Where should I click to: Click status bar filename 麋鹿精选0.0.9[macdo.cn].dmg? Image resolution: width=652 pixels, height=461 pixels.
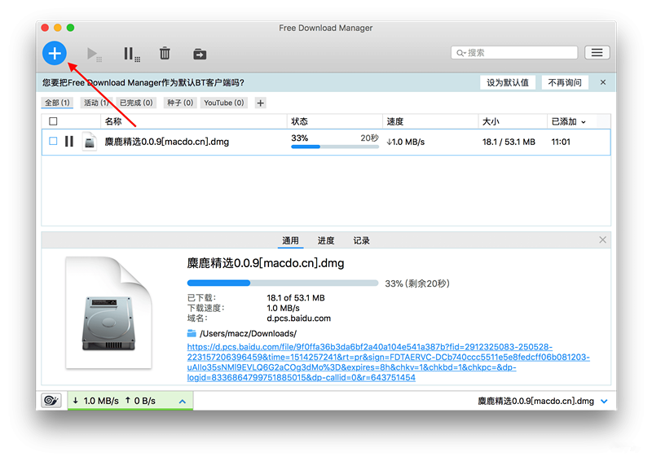[535, 402]
